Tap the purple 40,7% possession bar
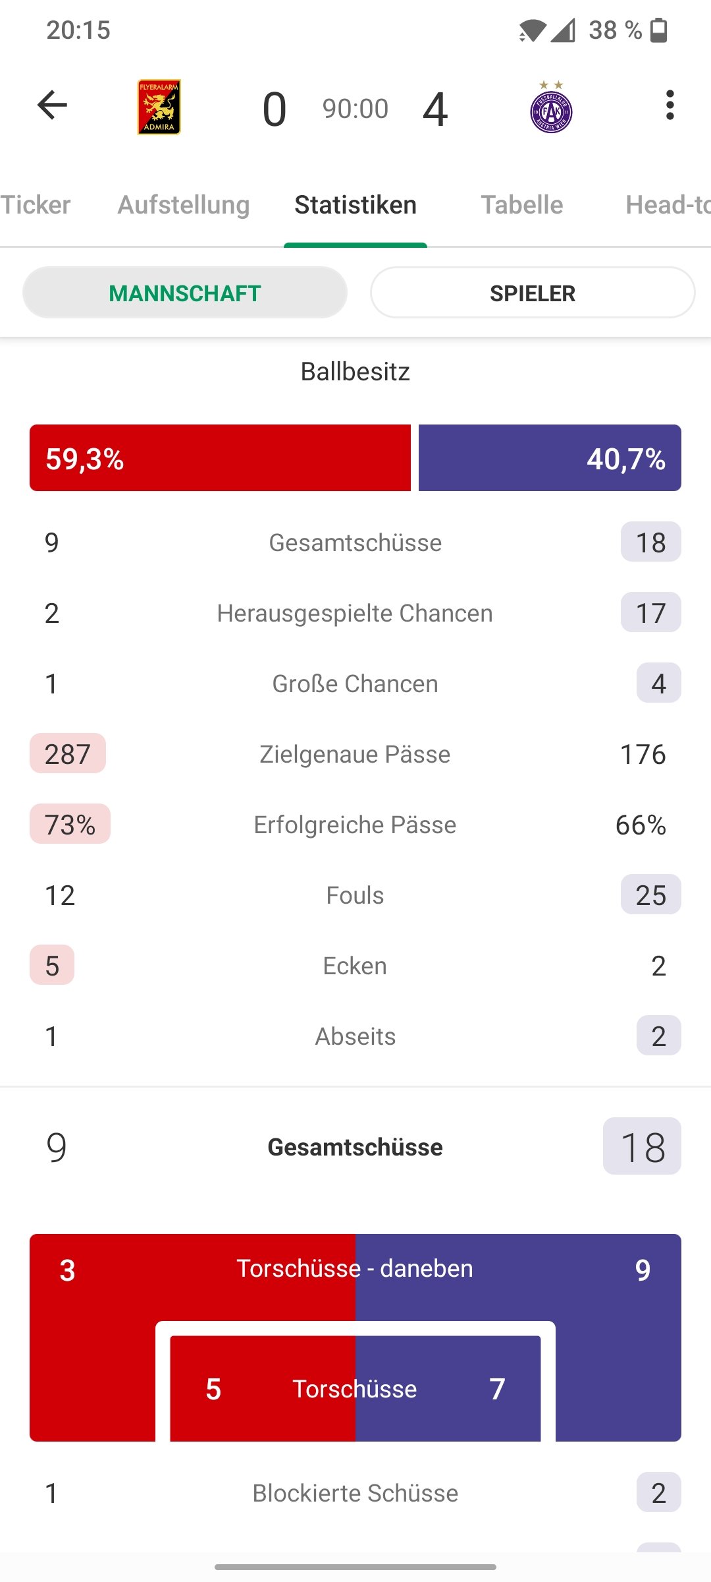 point(550,458)
